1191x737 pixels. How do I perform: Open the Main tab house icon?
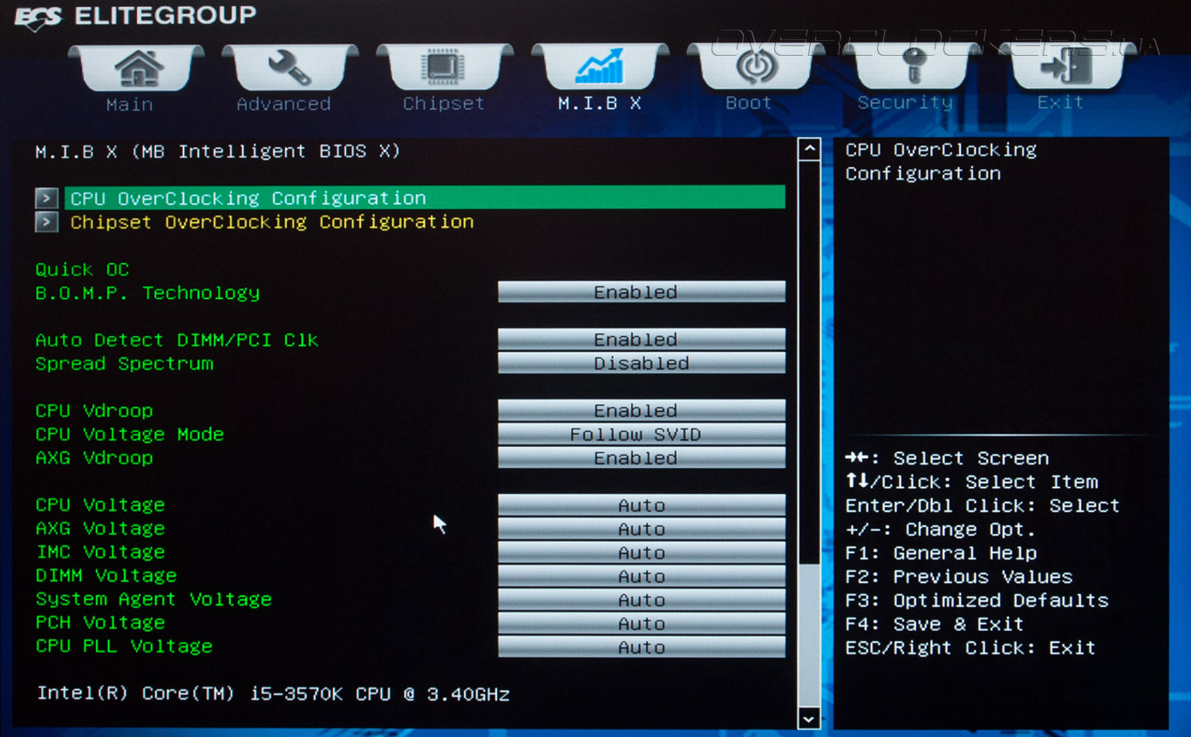coord(138,67)
